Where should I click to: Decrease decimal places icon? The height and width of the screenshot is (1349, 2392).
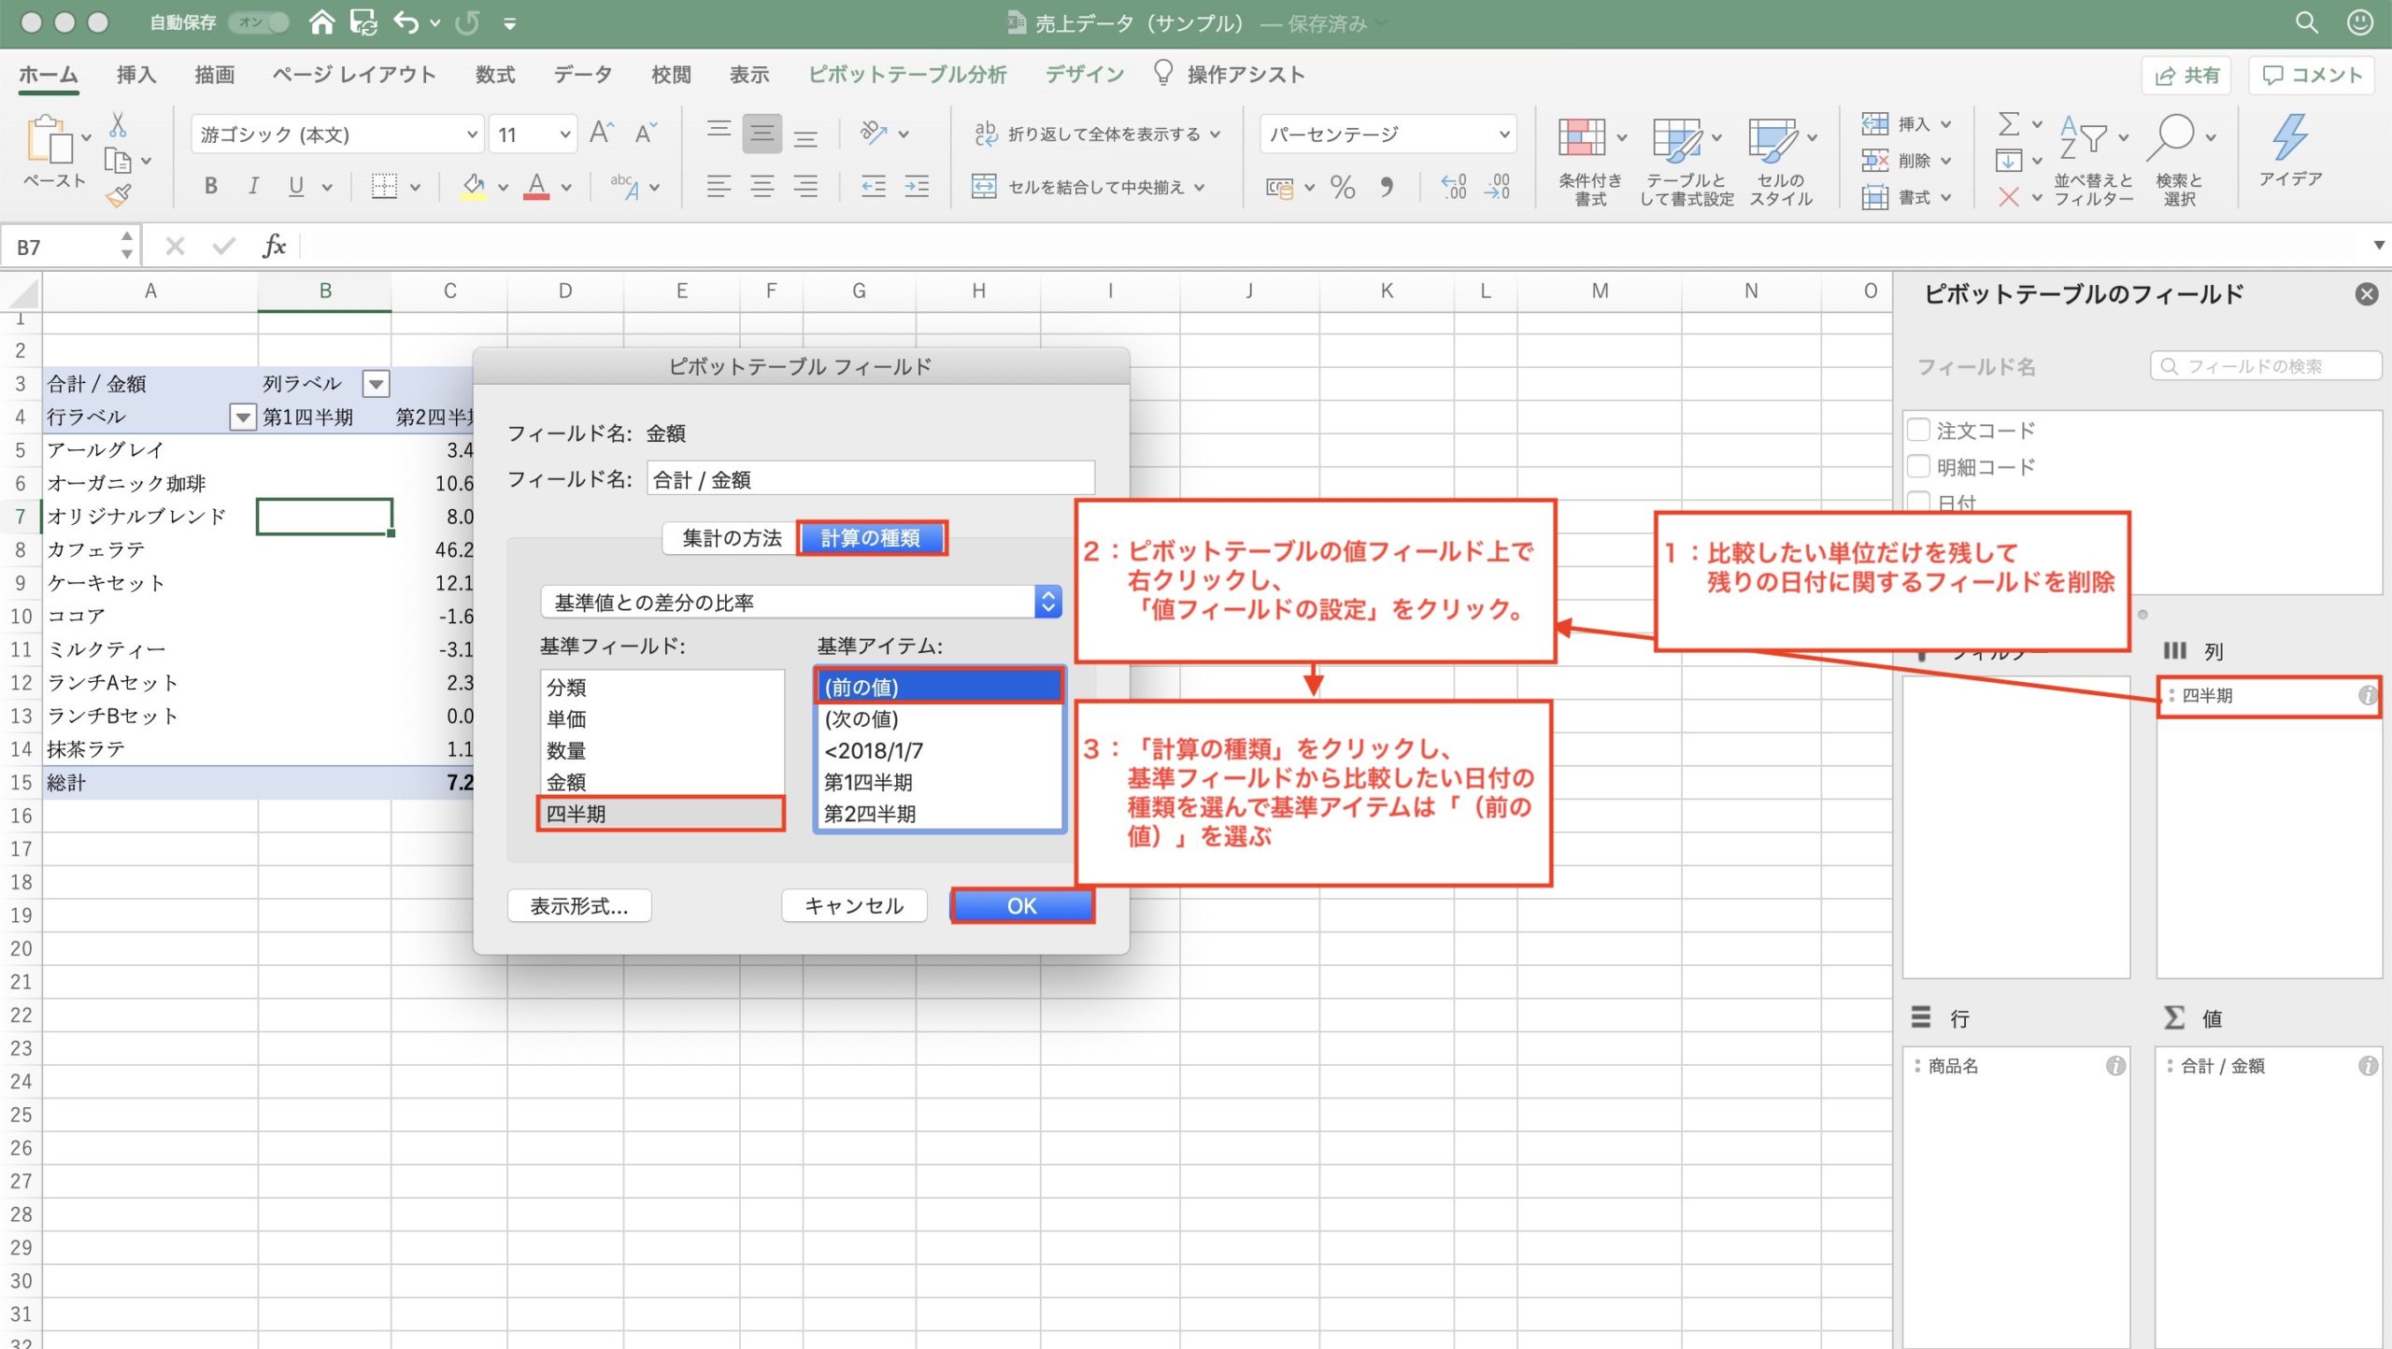(1498, 187)
